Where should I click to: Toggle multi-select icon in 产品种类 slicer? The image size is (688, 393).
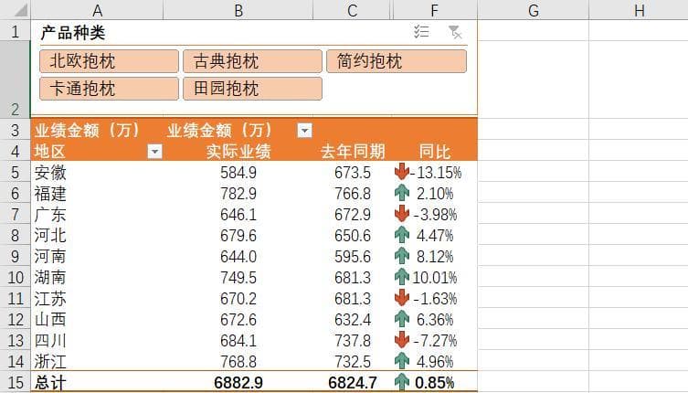[421, 32]
